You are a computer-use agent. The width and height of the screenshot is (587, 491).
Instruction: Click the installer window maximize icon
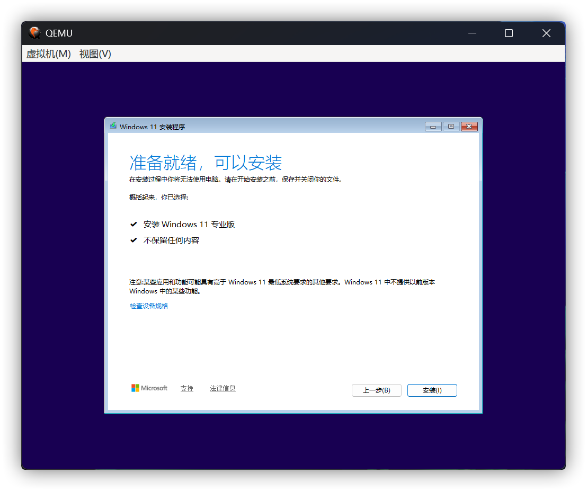click(451, 126)
